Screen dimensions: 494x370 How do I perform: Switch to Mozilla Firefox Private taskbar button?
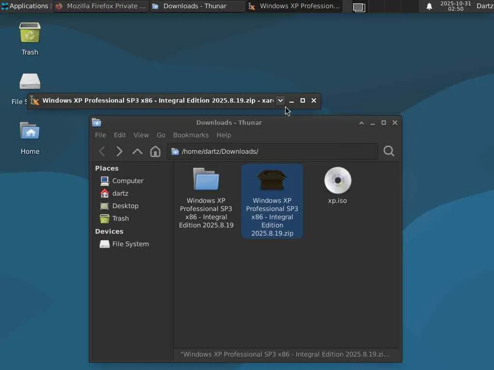tap(101, 6)
